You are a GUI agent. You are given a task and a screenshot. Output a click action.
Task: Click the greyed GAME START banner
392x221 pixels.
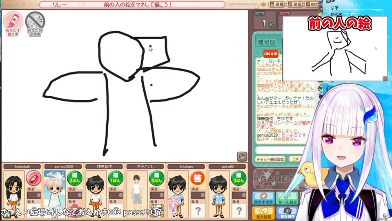(277, 179)
